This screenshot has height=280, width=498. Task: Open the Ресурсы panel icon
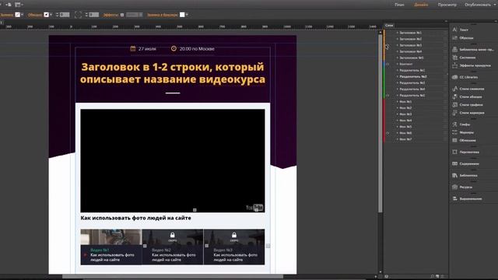(x=454, y=187)
